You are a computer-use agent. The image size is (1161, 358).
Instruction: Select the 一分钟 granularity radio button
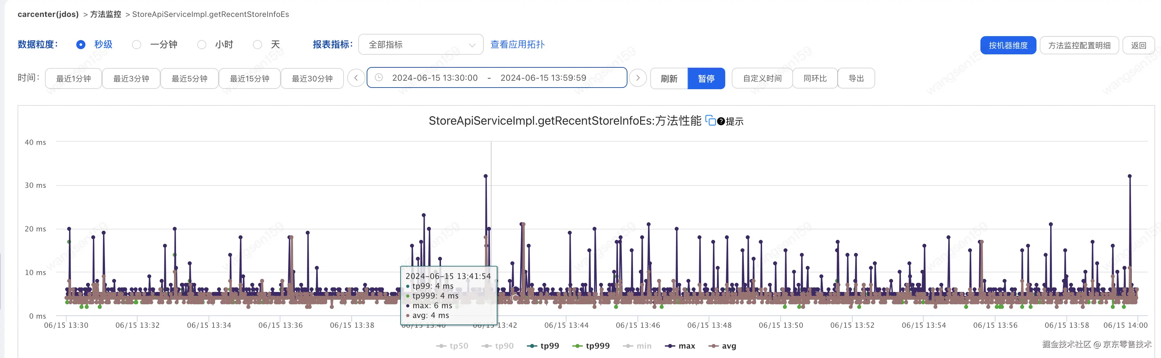[137, 45]
